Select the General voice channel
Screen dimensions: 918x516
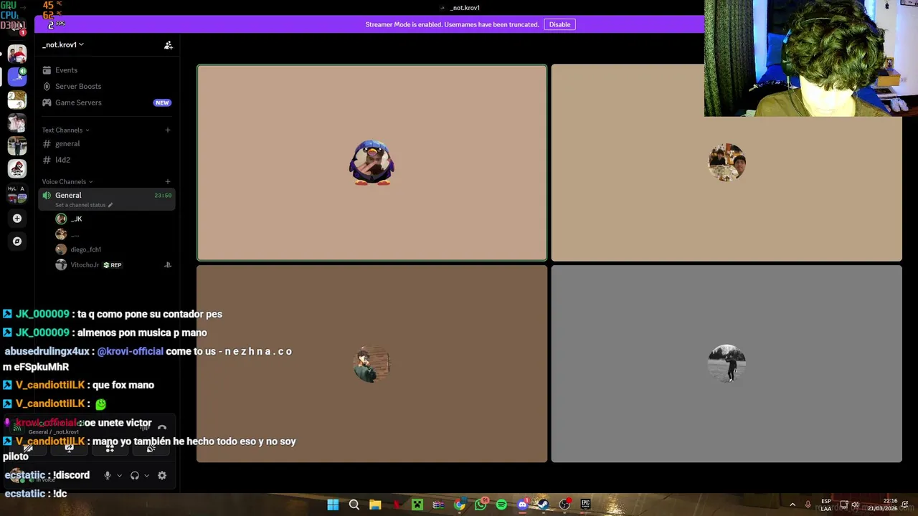pyautogui.click(x=108, y=199)
